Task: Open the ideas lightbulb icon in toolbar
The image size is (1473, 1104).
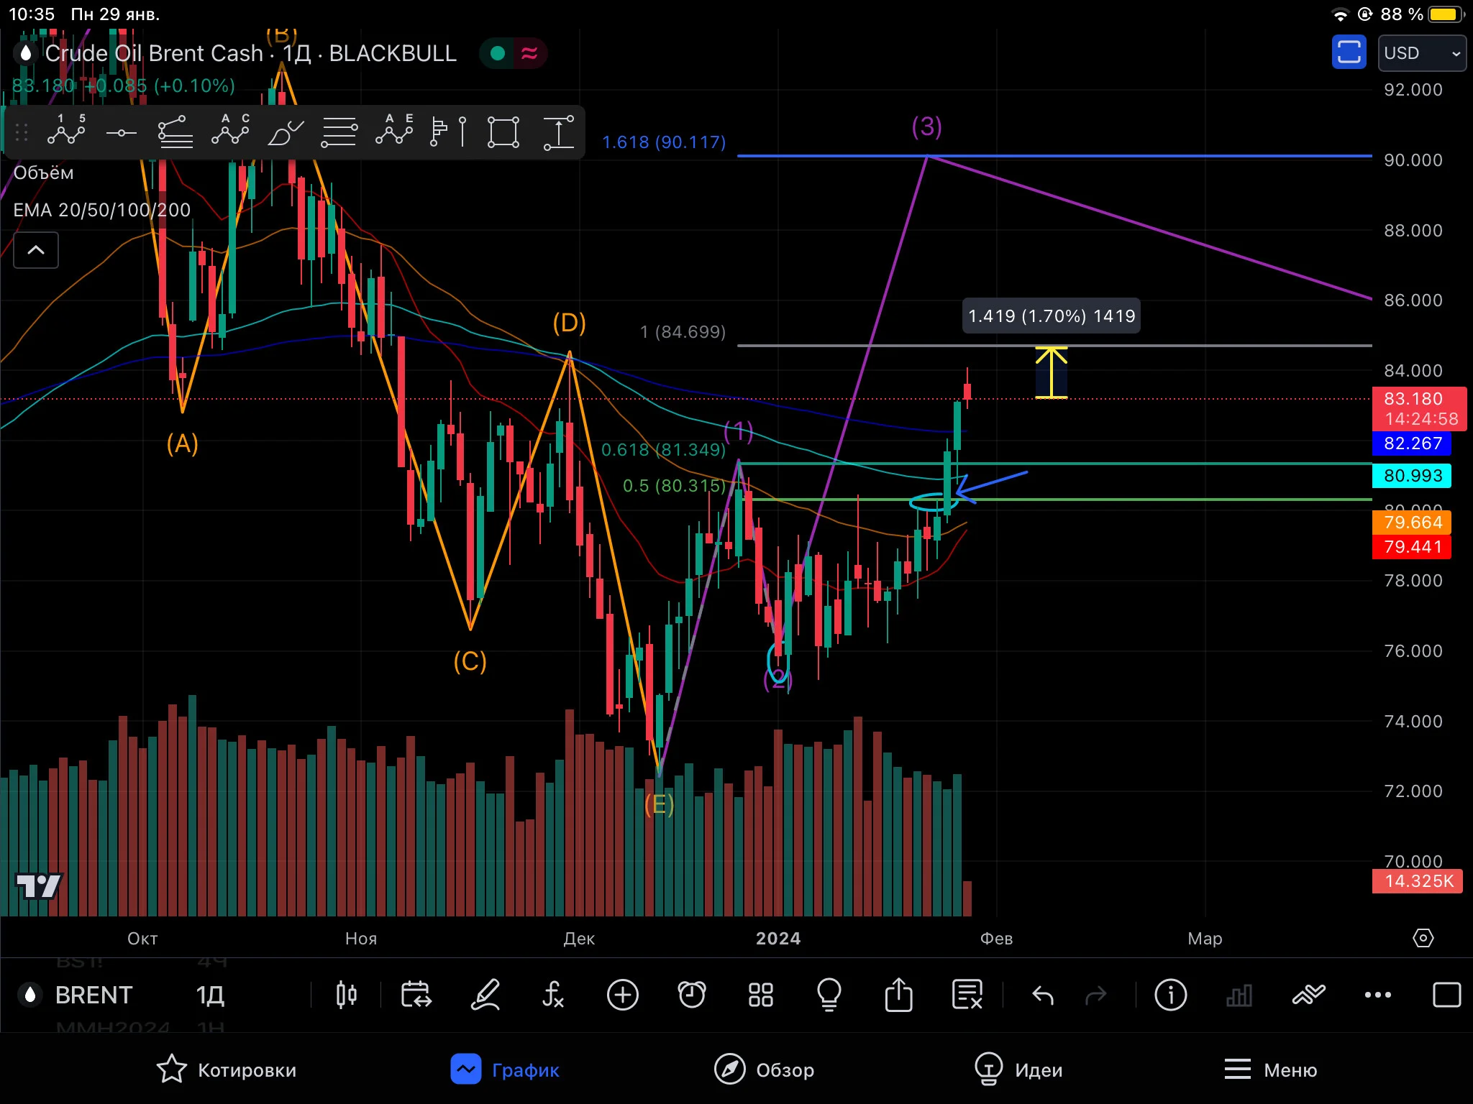Action: tap(829, 995)
